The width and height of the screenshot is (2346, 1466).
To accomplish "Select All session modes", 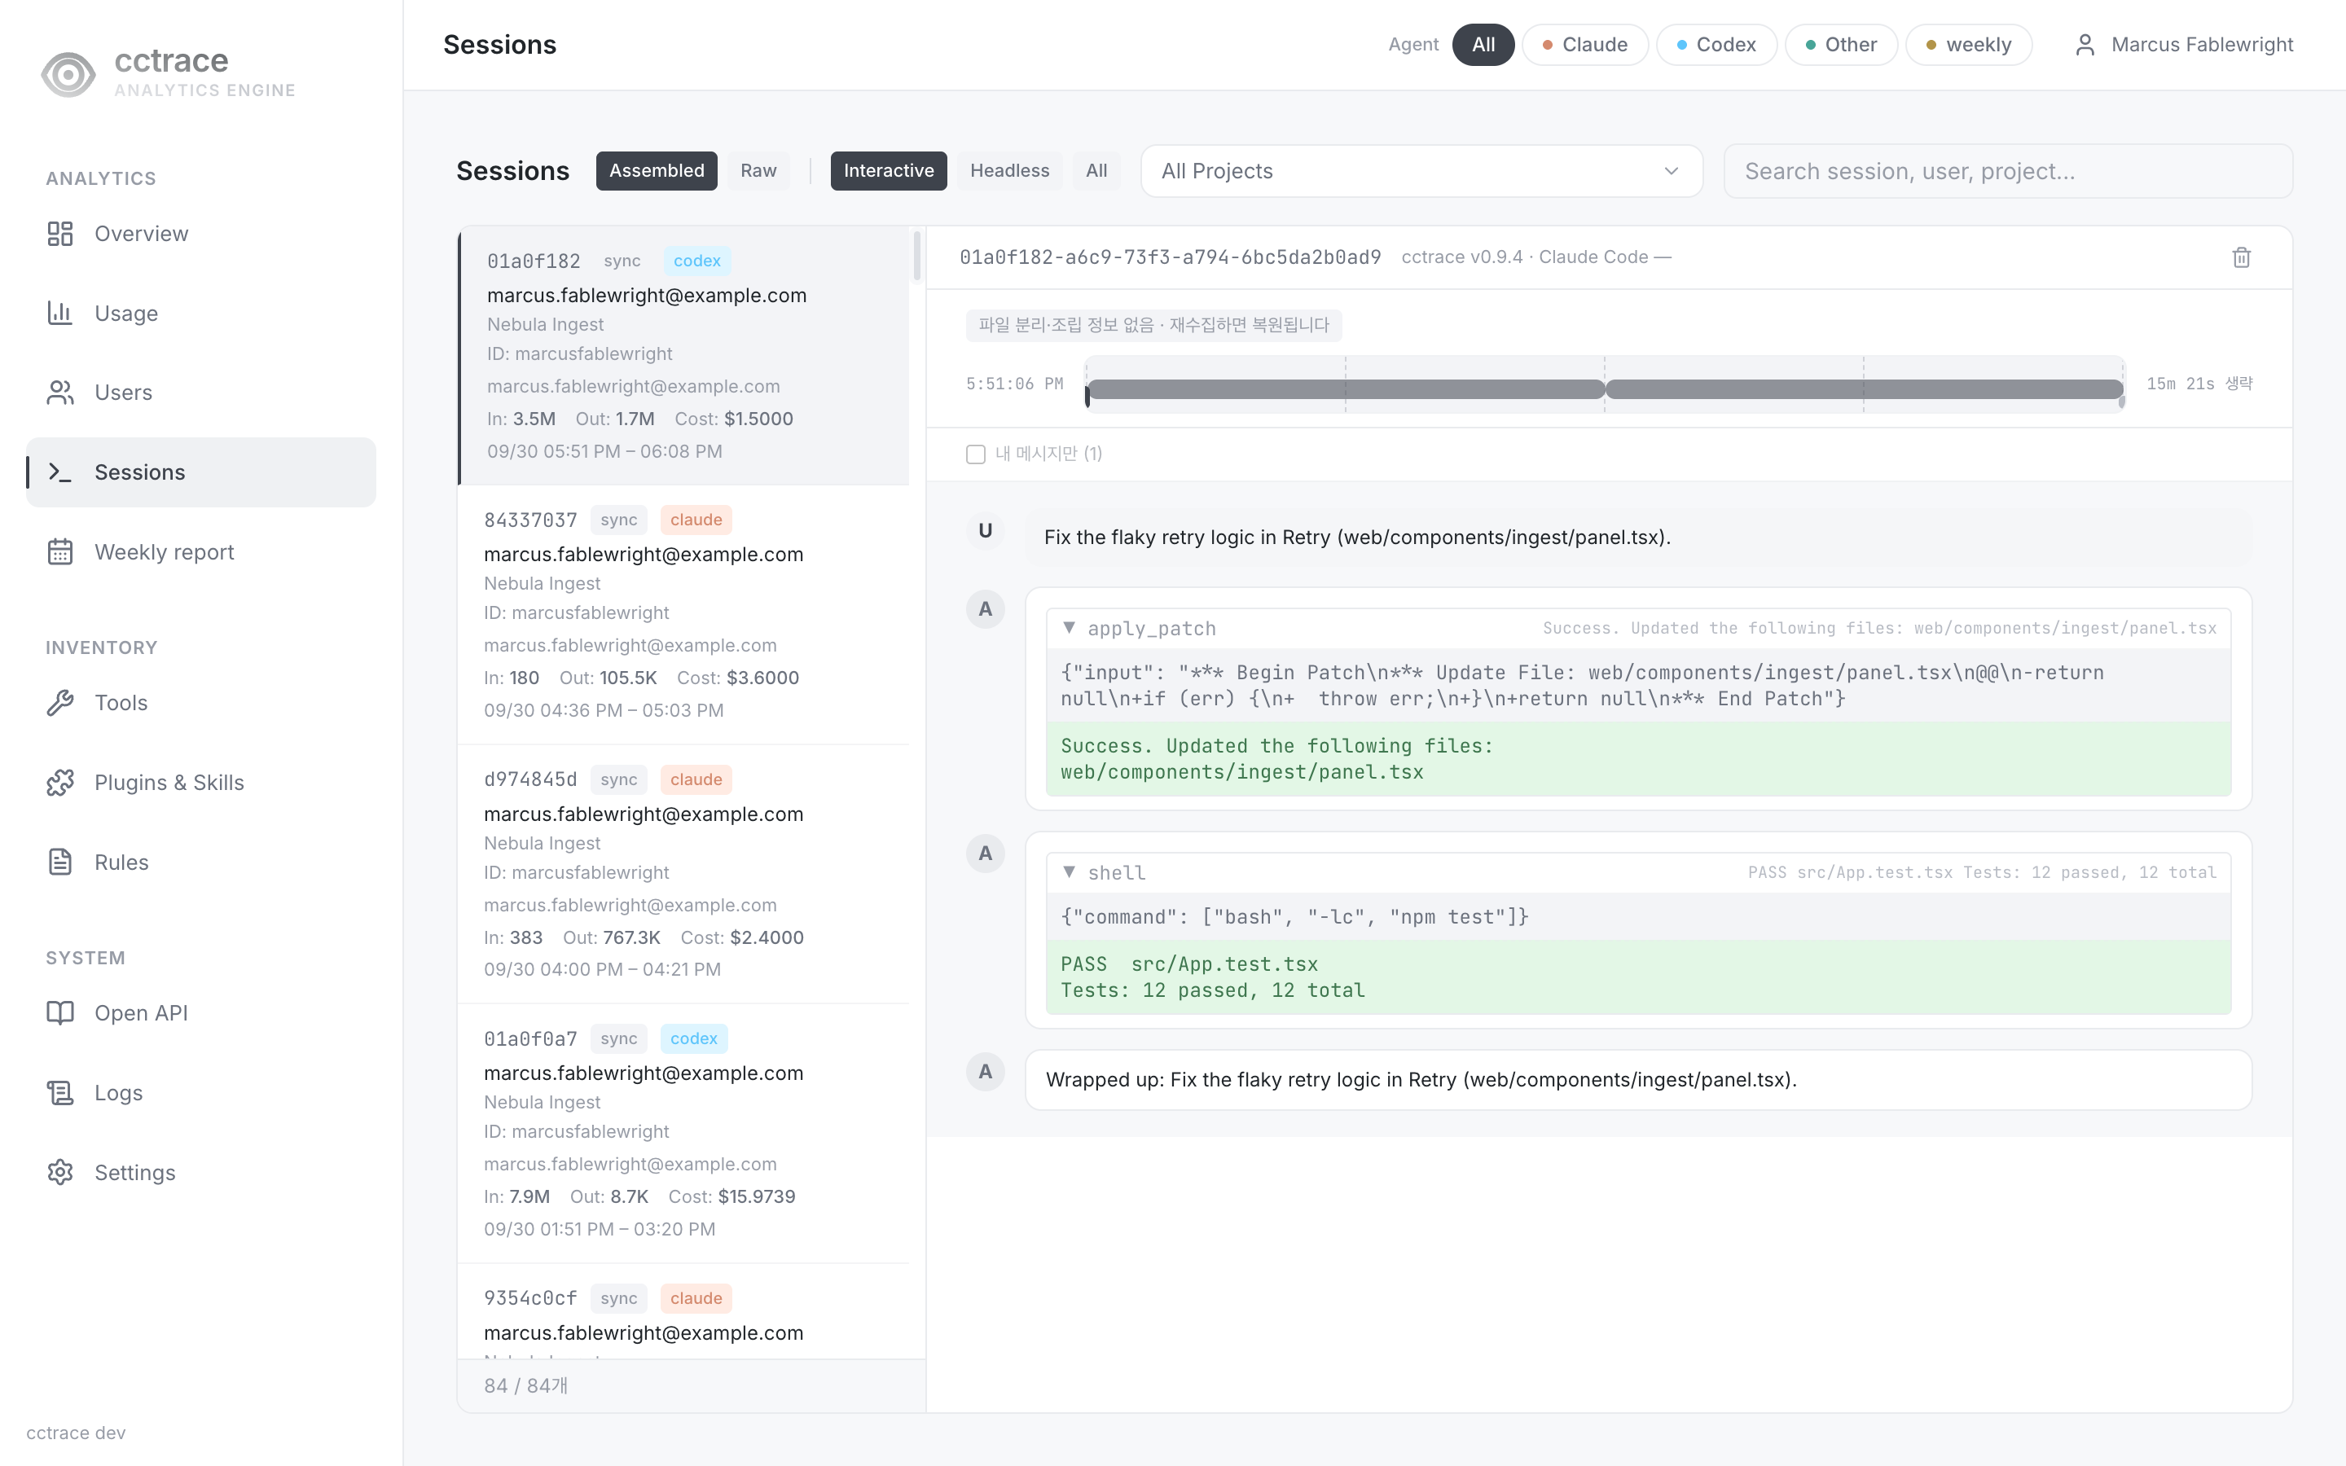I will pyautogui.click(x=1096, y=171).
